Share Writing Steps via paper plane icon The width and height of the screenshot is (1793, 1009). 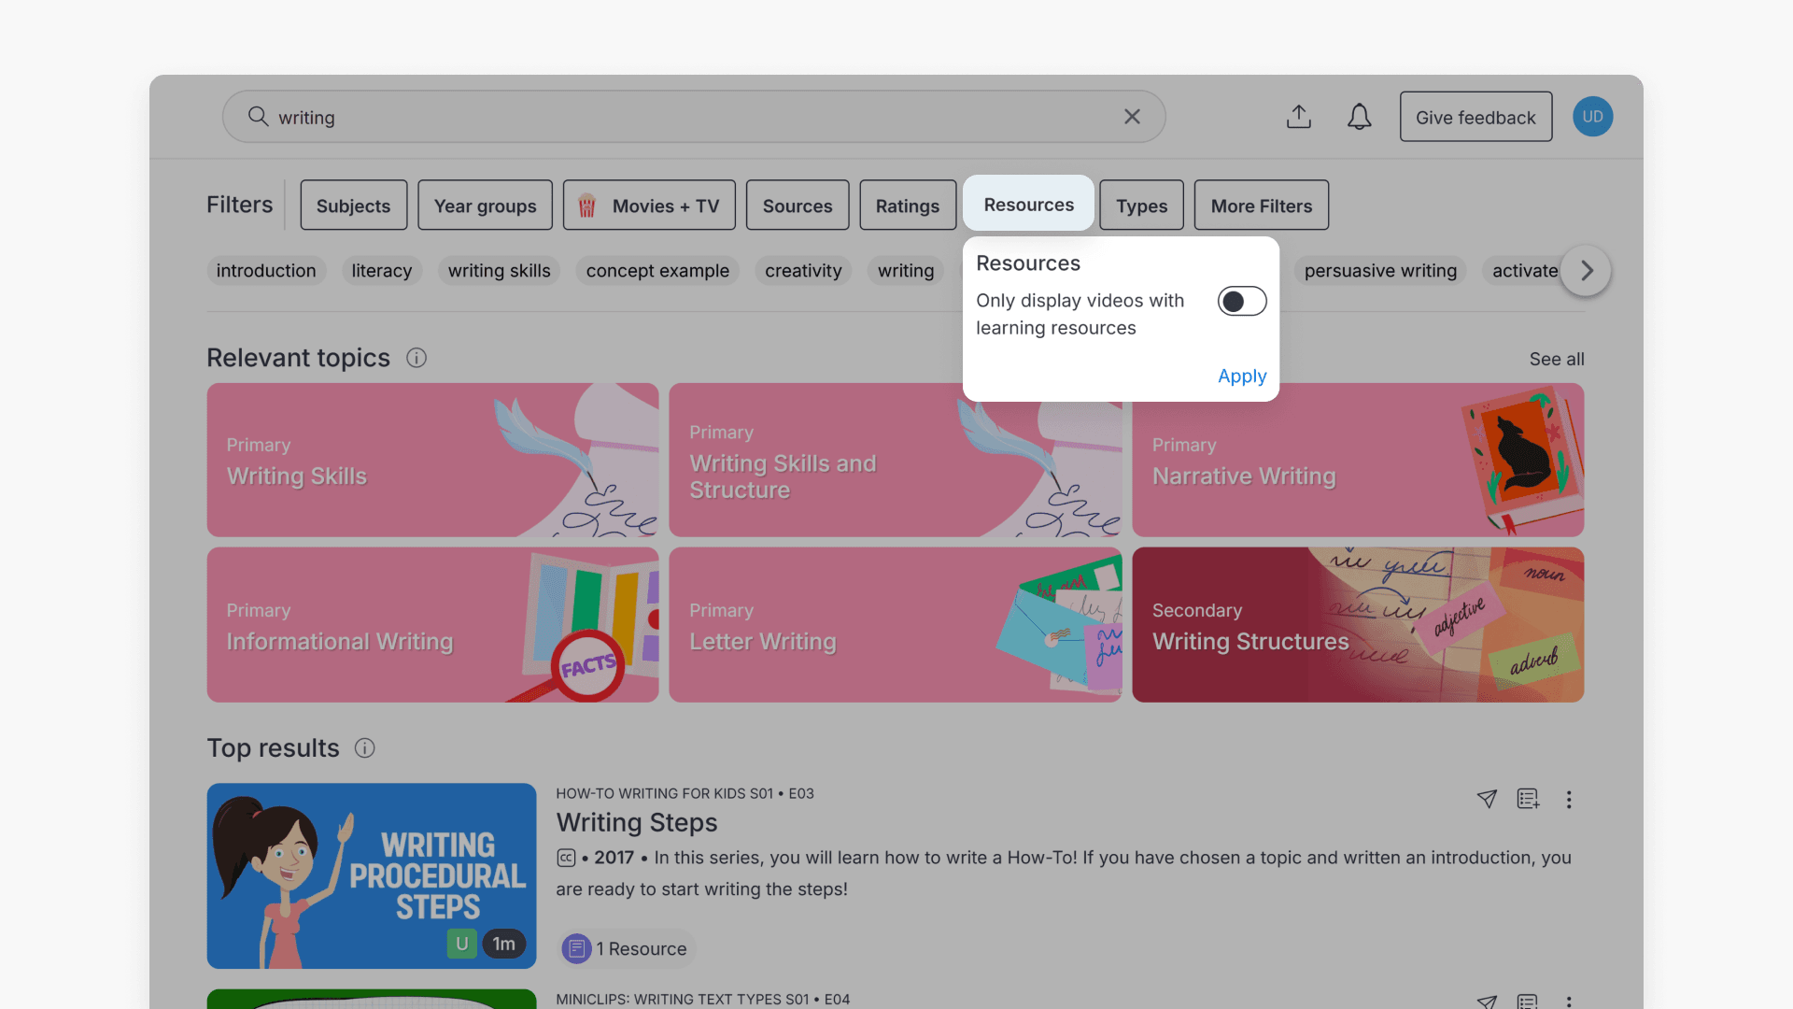(x=1487, y=799)
